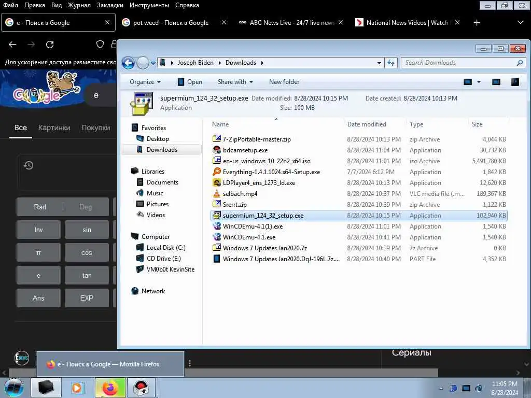
Task: Select Srerrt.zip file icon
Action: click(216, 204)
